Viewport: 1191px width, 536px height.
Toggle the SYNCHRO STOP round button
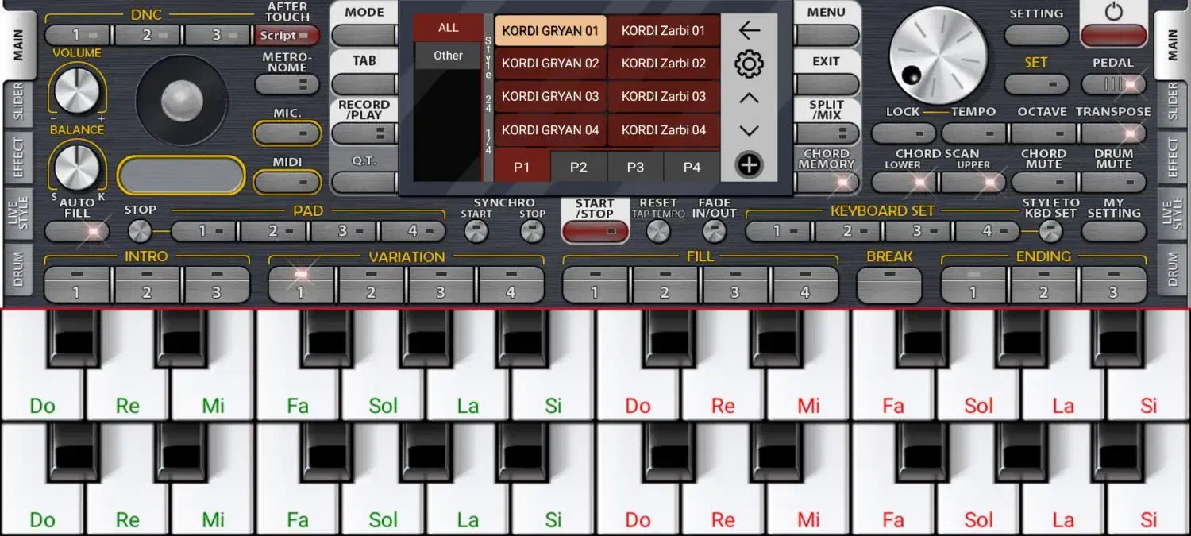532,231
